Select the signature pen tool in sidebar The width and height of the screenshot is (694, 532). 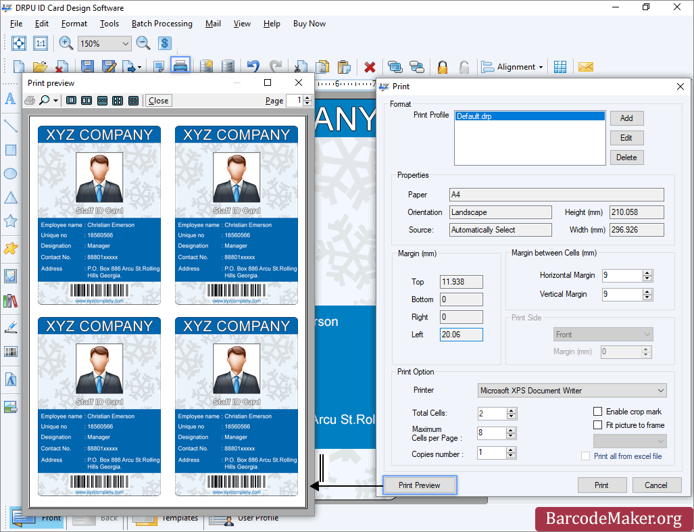click(11, 327)
